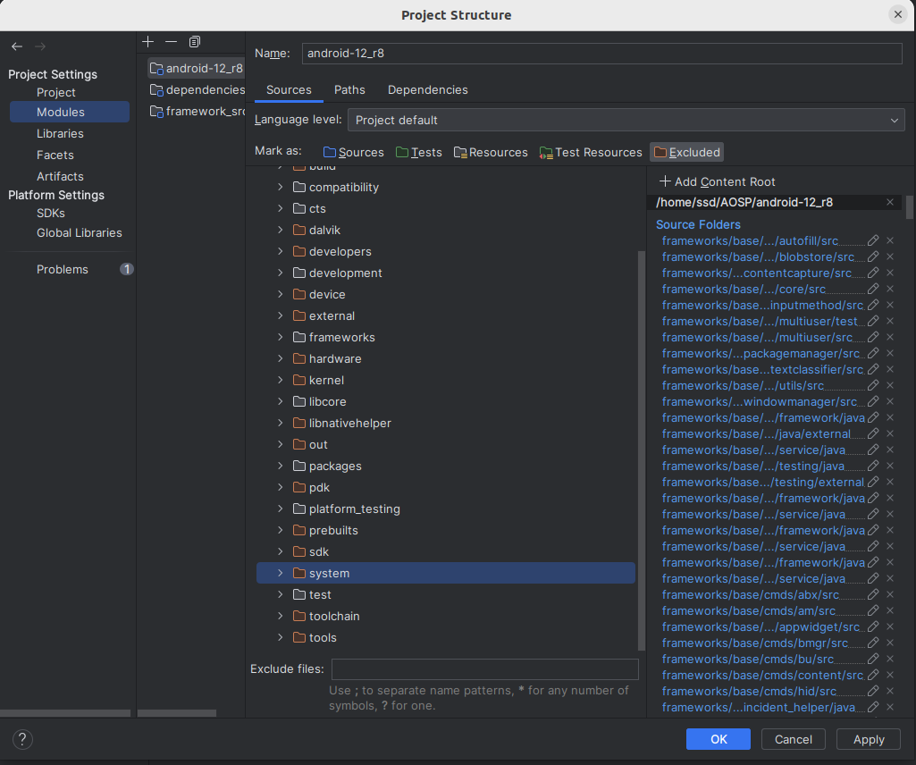Viewport: 916px width, 765px height.
Task: Click the Exclude files input field
Action: click(x=484, y=668)
